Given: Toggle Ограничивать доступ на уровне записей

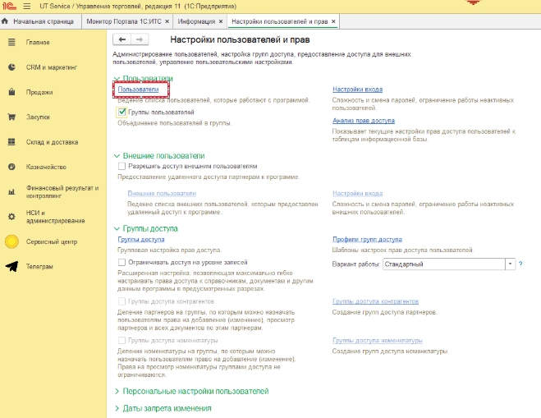Looking at the screenshot, I should click(122, 262).
